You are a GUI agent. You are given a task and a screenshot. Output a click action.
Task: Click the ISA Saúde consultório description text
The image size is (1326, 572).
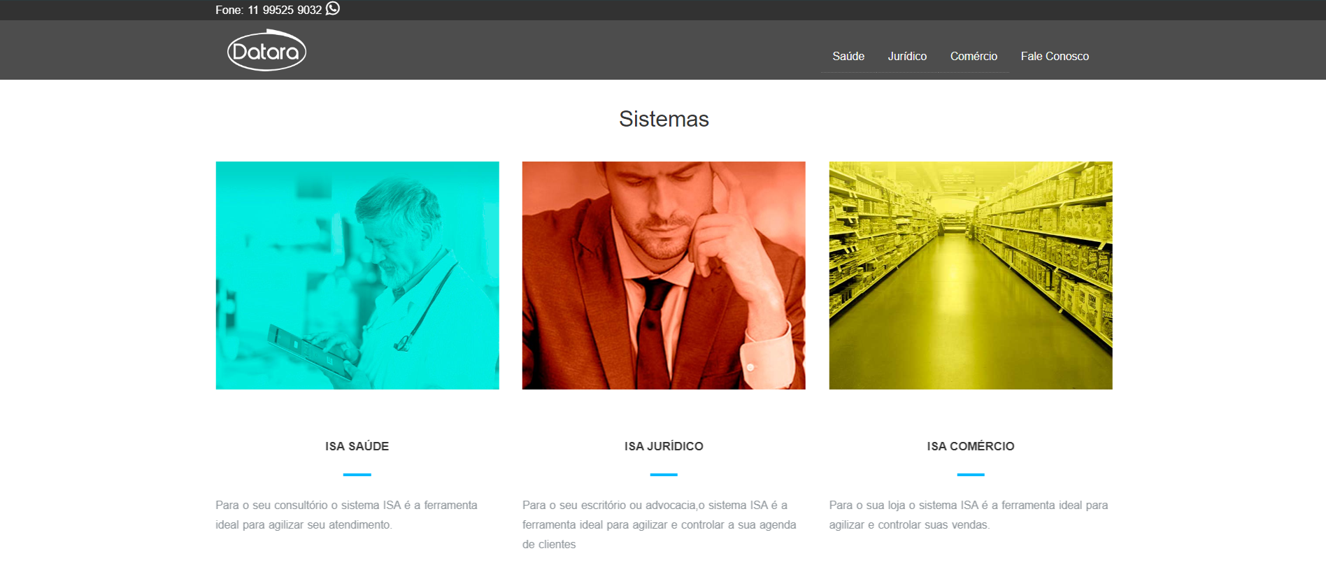point(346,515)
